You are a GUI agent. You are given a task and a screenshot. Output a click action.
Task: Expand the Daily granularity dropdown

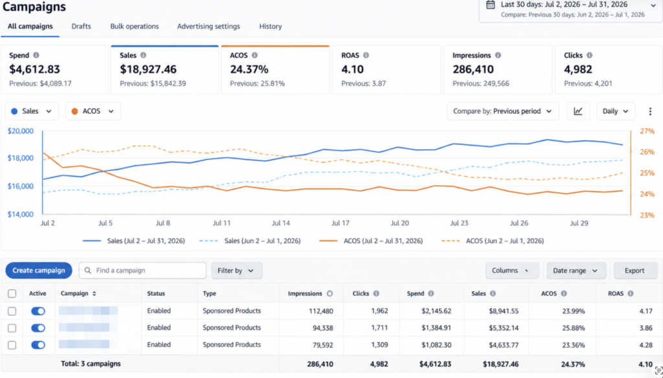pyautogui.click(x=616, y=111)
